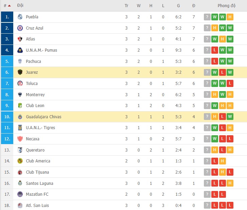Viewport: 247px width, 210px height.
Task: Click the Phong độ column header
Action: [x=227, y=6]
